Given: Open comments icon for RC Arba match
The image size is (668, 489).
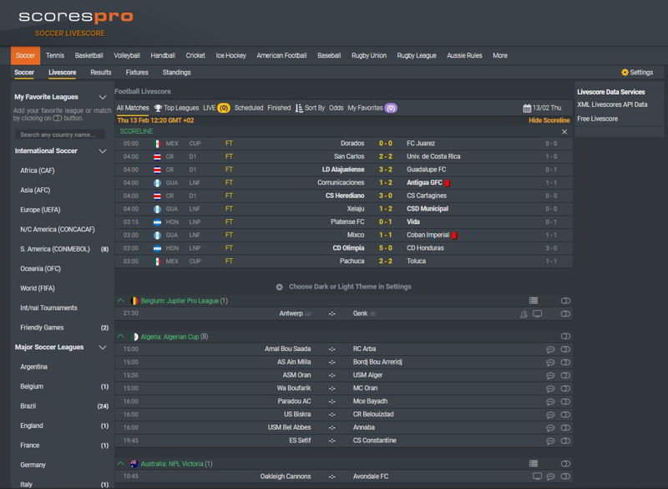Looking at the screenshot, I should pos(550,349).
